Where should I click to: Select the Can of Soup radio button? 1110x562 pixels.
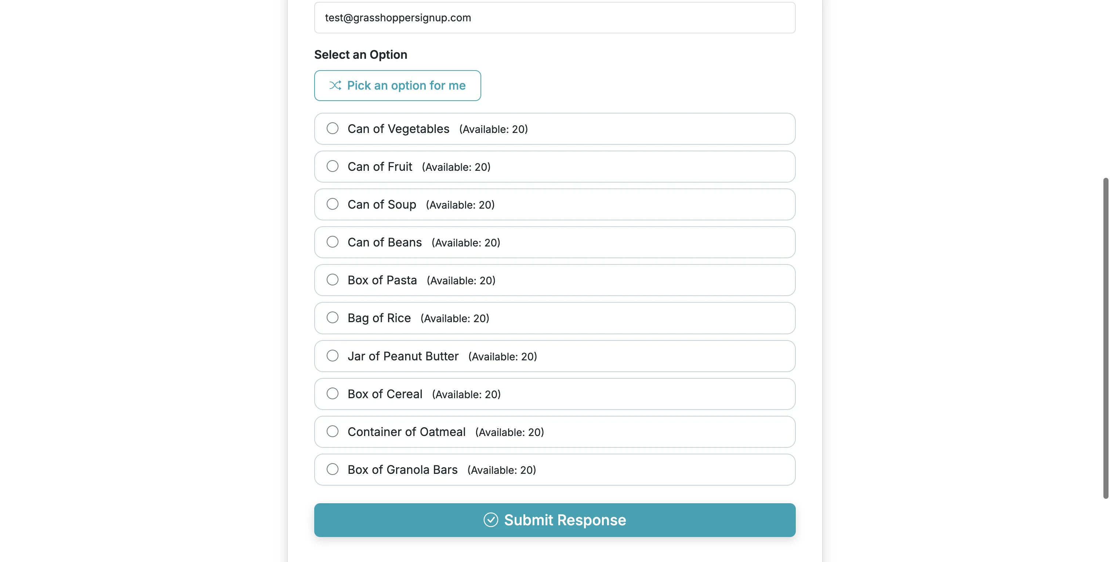coord(332,204)
